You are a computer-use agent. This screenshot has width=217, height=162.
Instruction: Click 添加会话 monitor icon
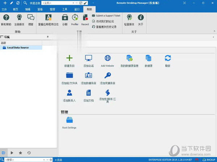click(x=89, y=58)
